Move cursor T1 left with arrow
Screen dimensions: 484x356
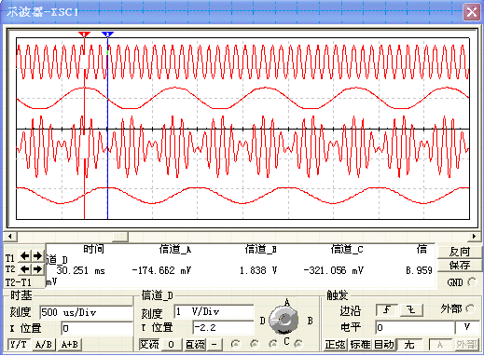(x=25, y=256)
